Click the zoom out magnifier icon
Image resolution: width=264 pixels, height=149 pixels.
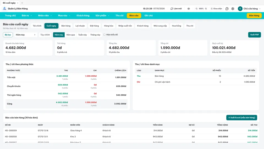coord(196,9)
